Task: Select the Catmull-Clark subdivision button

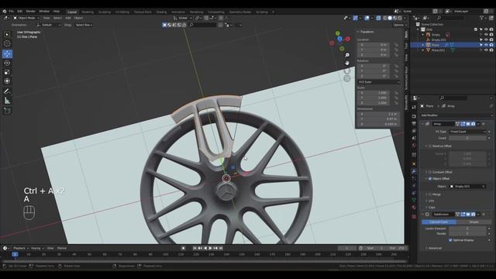Action: (439, 222)
